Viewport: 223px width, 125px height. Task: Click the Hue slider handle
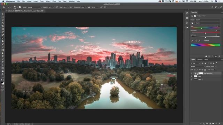pyautogui.click(x=202, y=28)
